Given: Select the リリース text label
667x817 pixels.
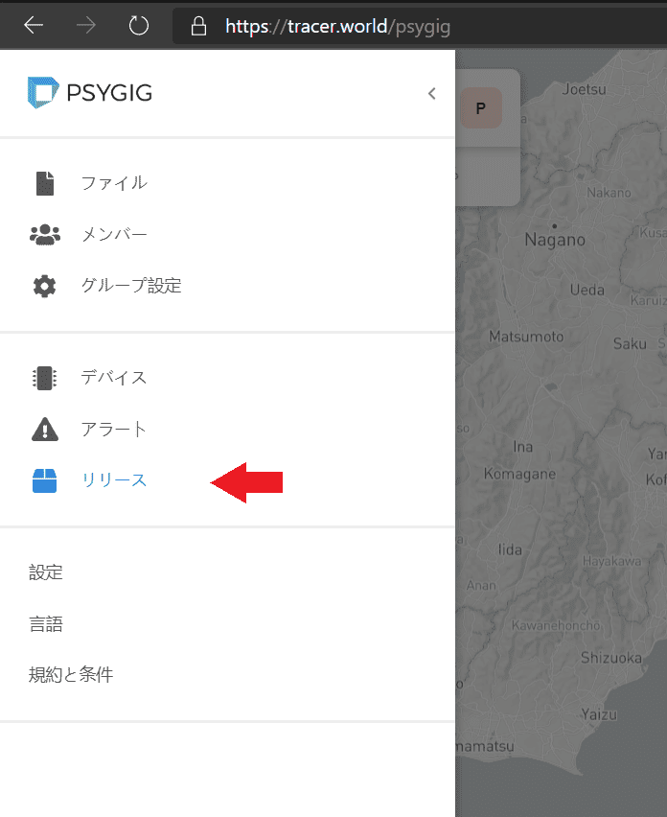Looking at the screenshot, I should [x=114, y=481].
